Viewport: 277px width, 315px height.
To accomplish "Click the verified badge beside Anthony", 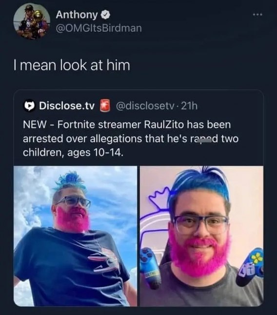I will [105, 15].
